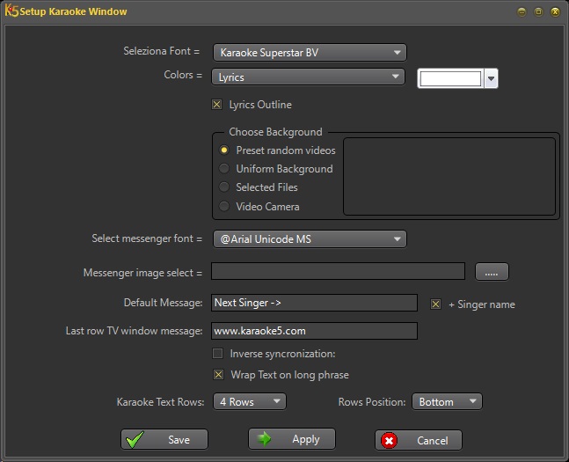Toggle the Lyrics Outline checkbox
Viewport: 569px width, 462px height.
pyautogui.click(x=217, y=105)
